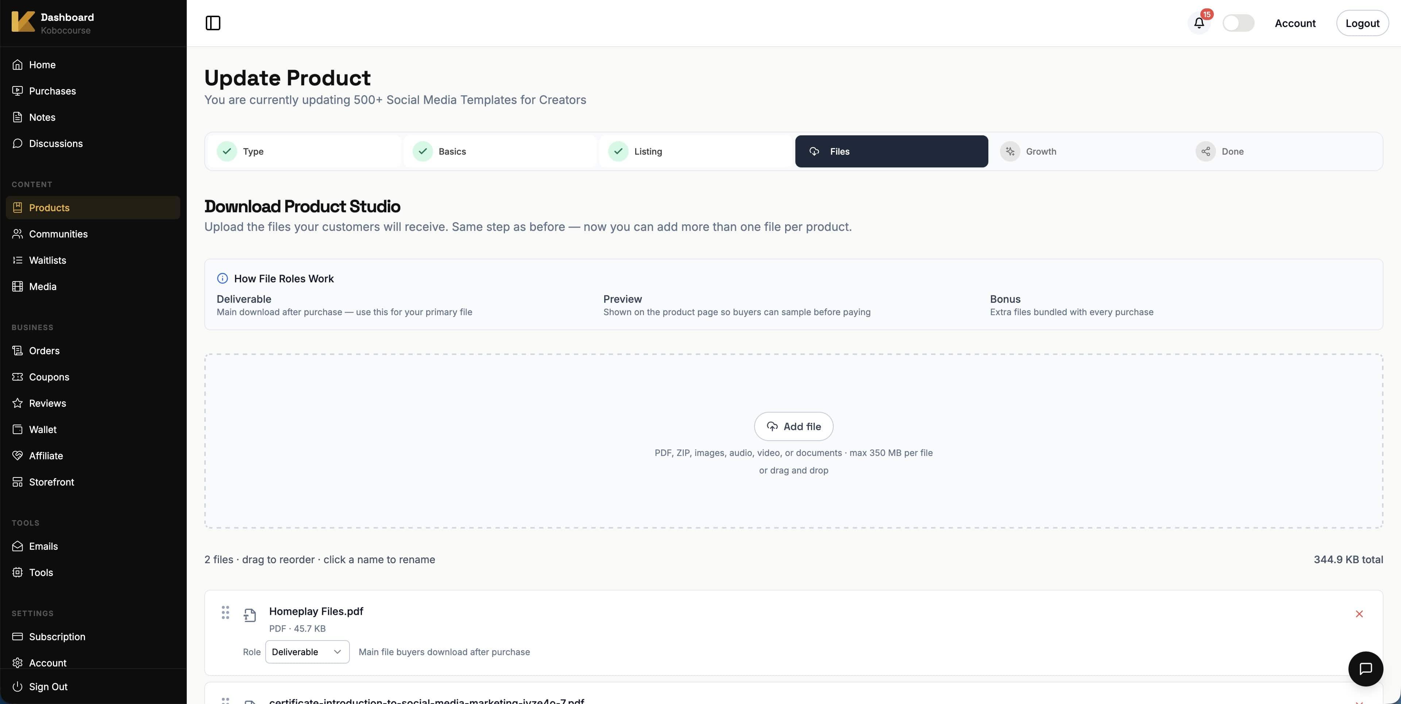This screenshot has width=1401, height=704.
Task: Click the file drop zone area
Action: (794, 441)
